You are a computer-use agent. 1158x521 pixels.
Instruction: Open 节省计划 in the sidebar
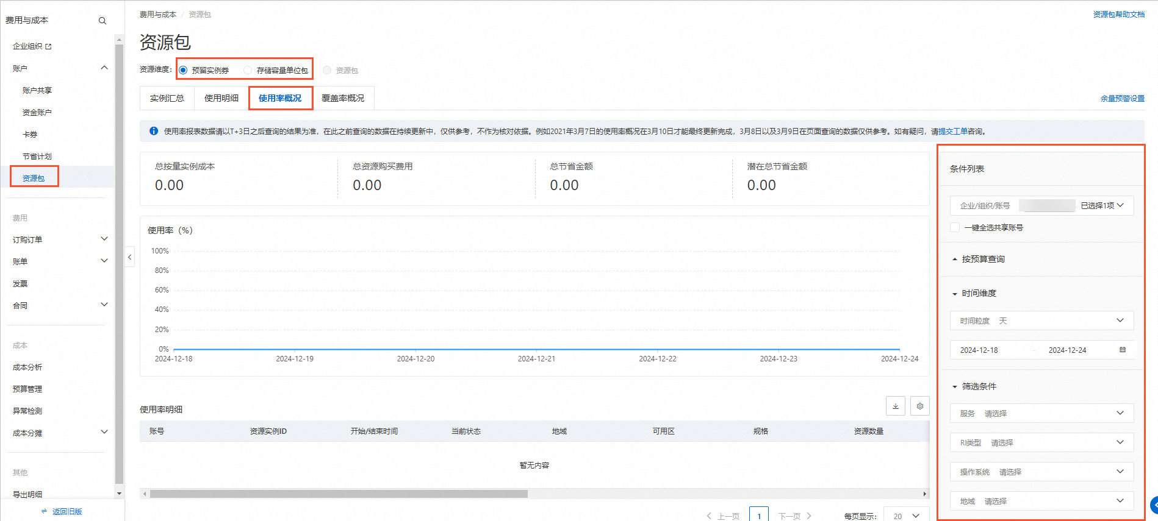37,156
